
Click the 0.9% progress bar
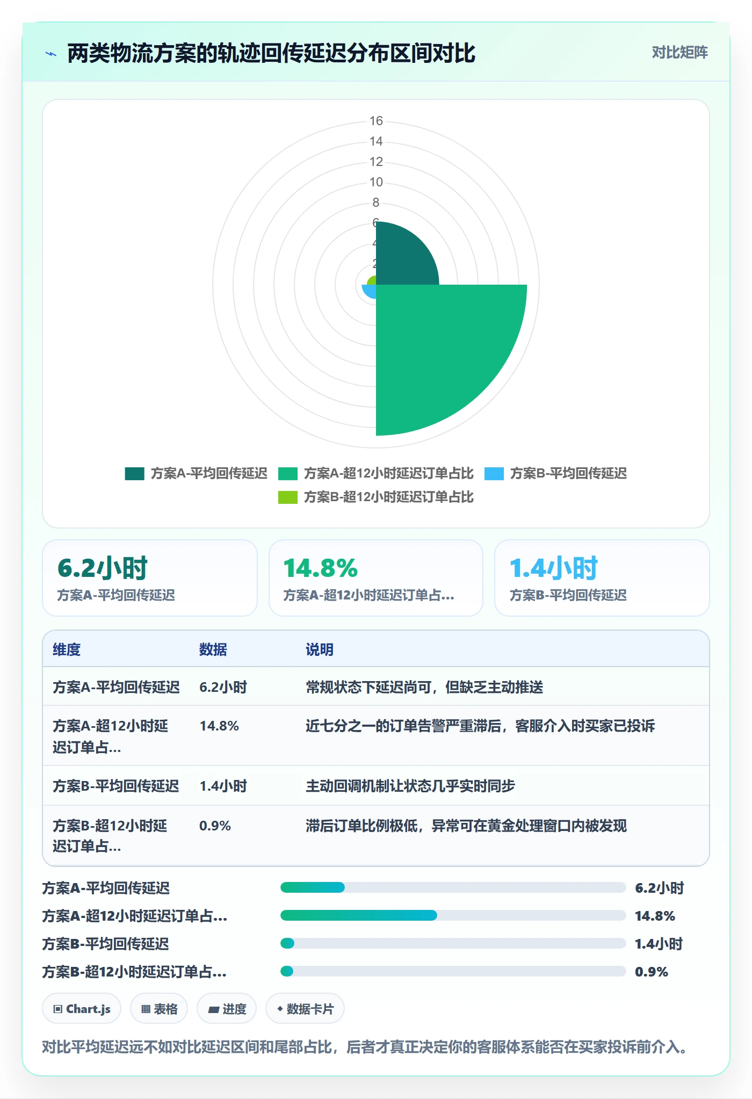point(453,971)
